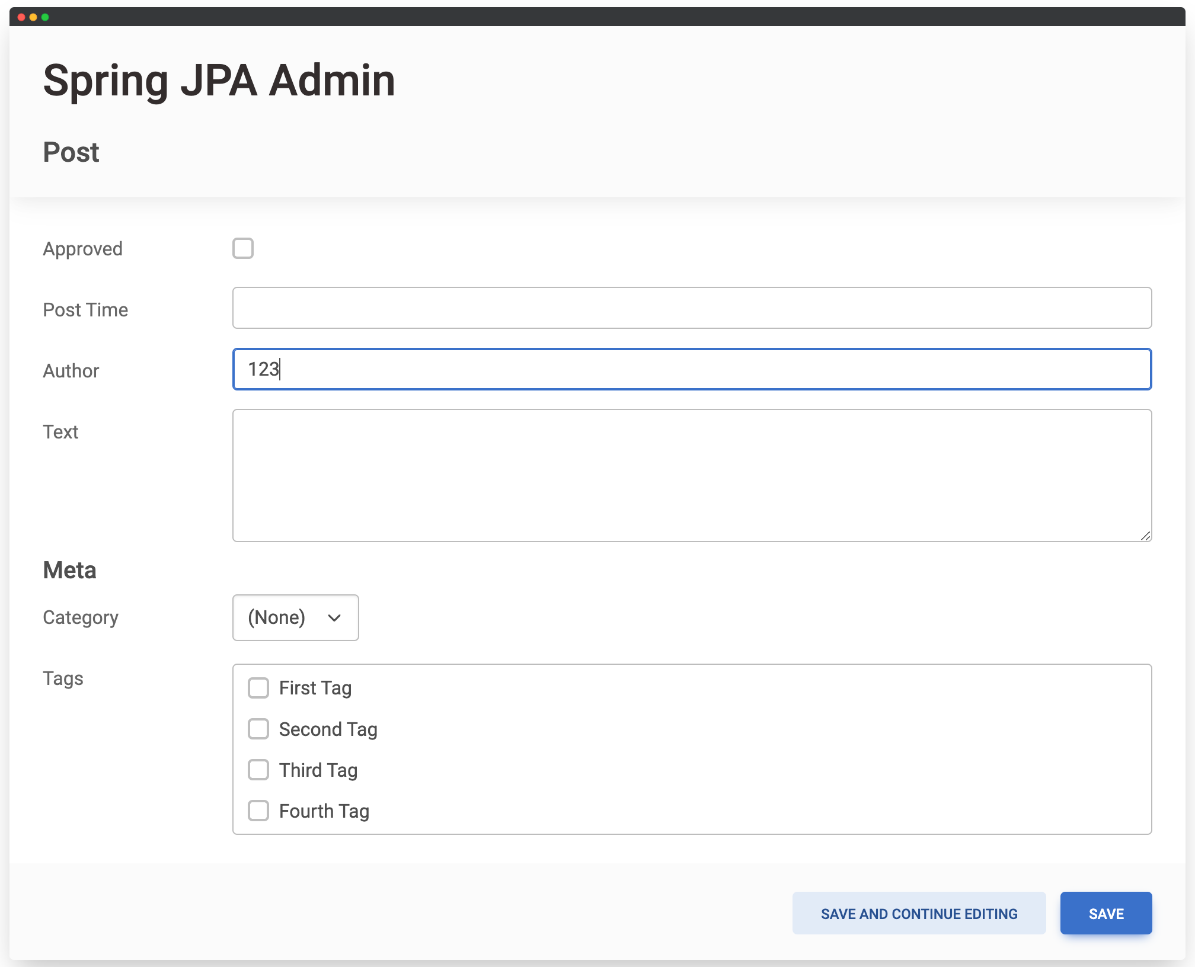Click the red close window dot
The image size is (1195, 967).
[21, 17]
